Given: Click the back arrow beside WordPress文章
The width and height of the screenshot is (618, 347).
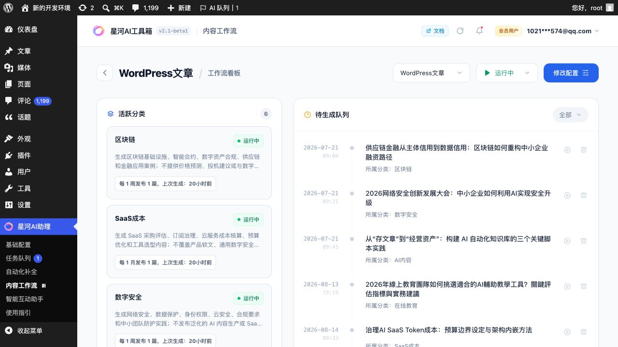Looking at the screenshot, I should (105, 73).
